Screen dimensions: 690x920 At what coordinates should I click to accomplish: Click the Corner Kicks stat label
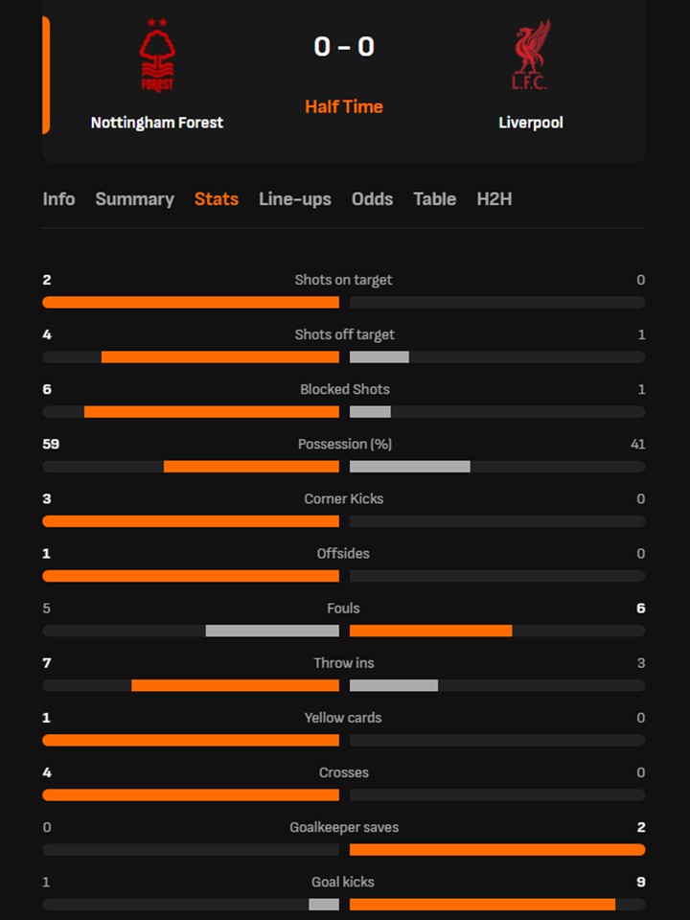click(344, 498)
